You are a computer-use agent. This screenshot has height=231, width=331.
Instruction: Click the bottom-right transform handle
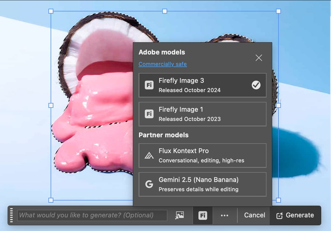tap(278, 200)
